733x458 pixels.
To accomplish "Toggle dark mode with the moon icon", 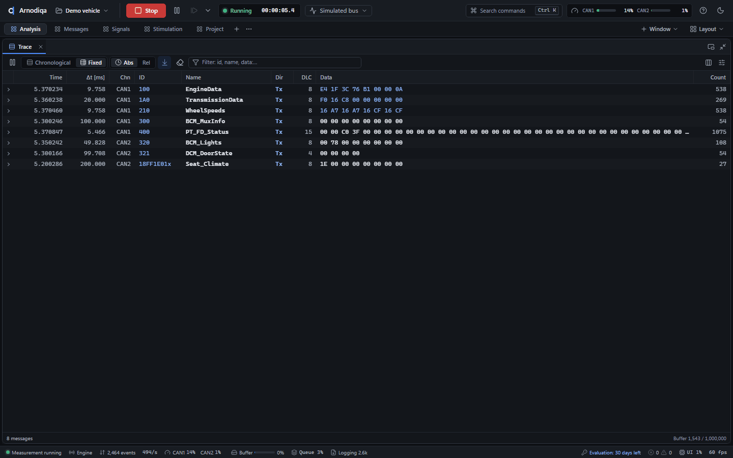I will (x=720, y=11).
